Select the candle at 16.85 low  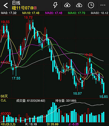tap(104, 88)
